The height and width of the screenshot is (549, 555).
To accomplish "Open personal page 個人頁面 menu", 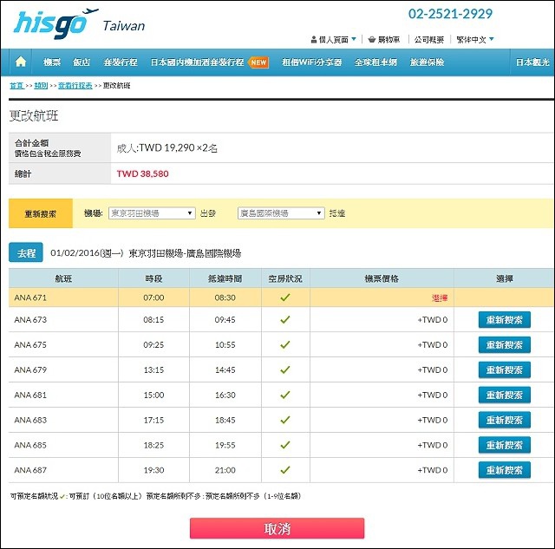I will pos(333,40).
